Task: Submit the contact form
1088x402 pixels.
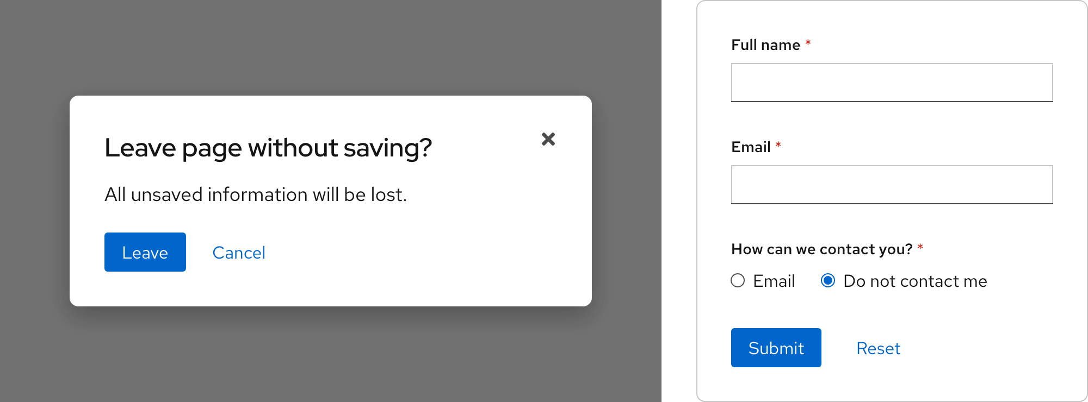Action: 776,348
